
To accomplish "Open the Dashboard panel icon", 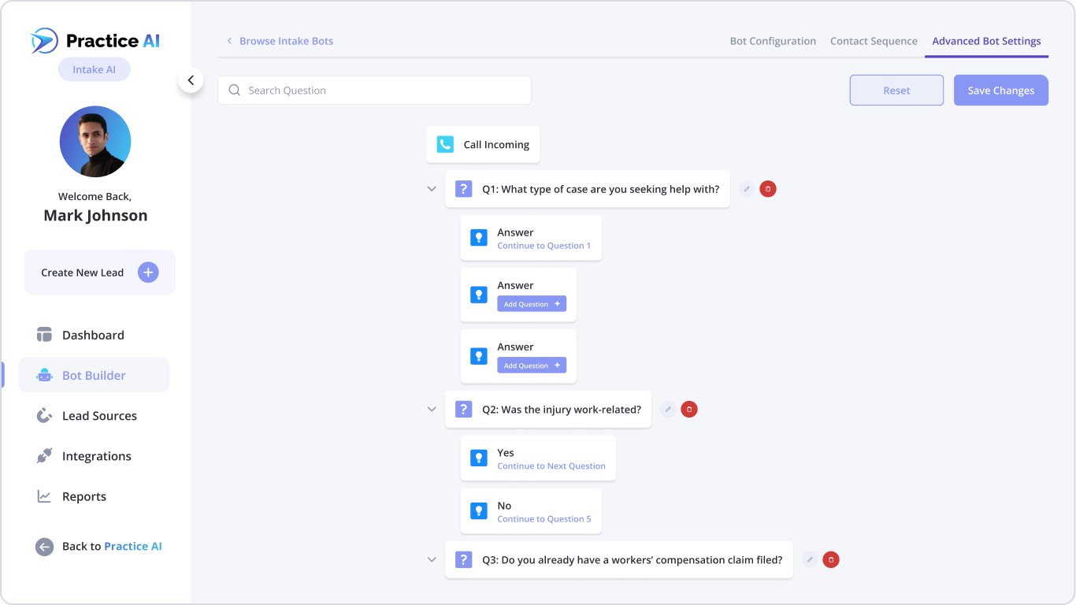I will [44, 334].
